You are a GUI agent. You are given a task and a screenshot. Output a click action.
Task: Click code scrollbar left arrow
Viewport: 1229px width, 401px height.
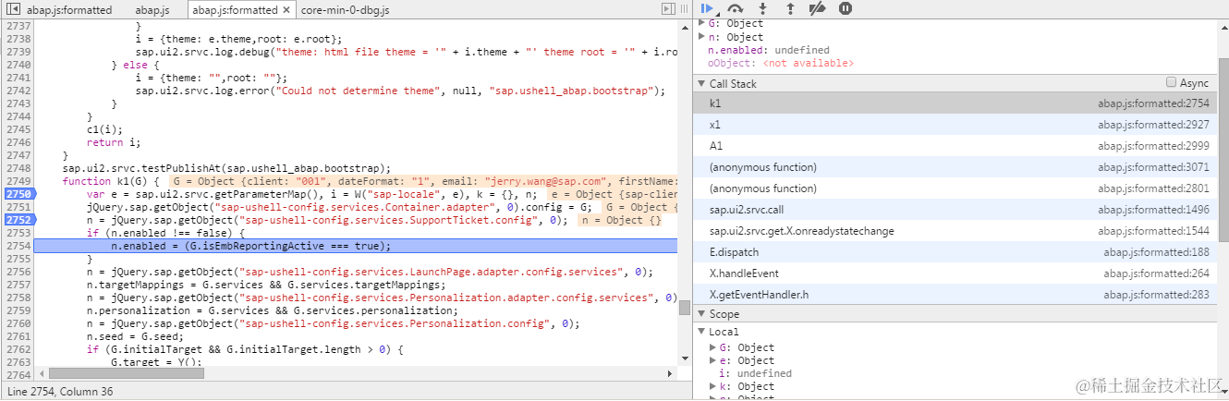[x=41, y=373]
